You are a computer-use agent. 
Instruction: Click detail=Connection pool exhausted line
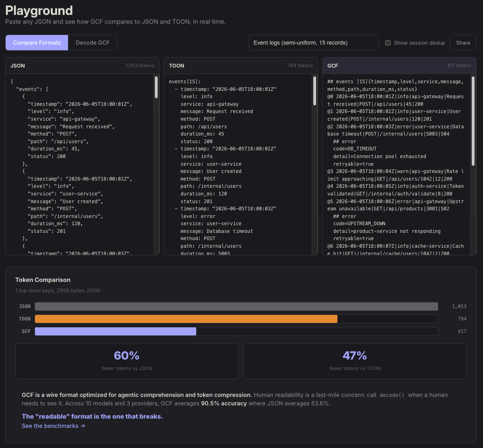coord(380,156)
